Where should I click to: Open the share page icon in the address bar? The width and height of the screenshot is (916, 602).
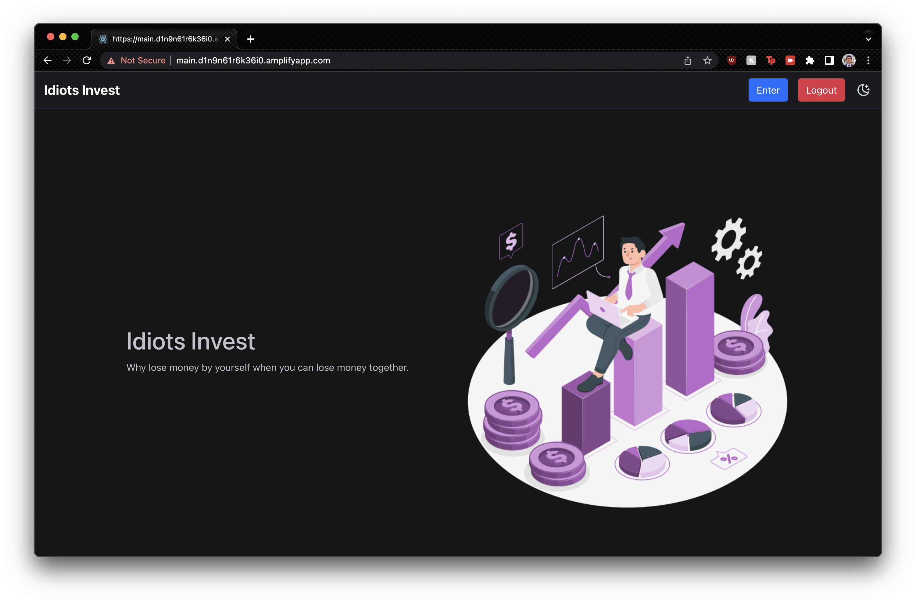(688, 60)
